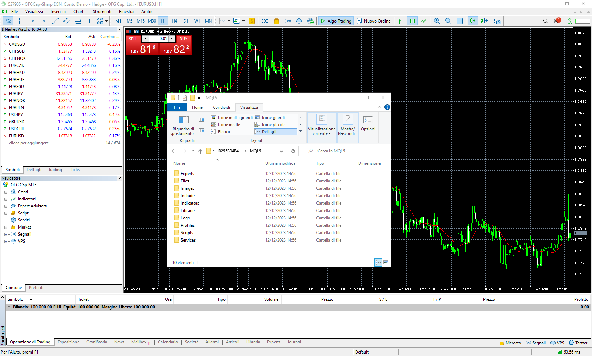This screenshot has width=592, height=356.
Task: Take a chart screenshot
Action: coord(498,21)
